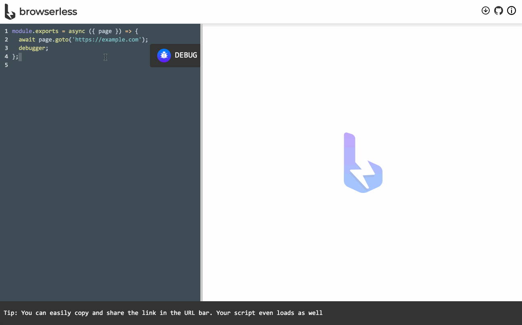This screenshot has height=325, width=522.
Task: Click the 'browserless' wordmark text
Action: 48,12
